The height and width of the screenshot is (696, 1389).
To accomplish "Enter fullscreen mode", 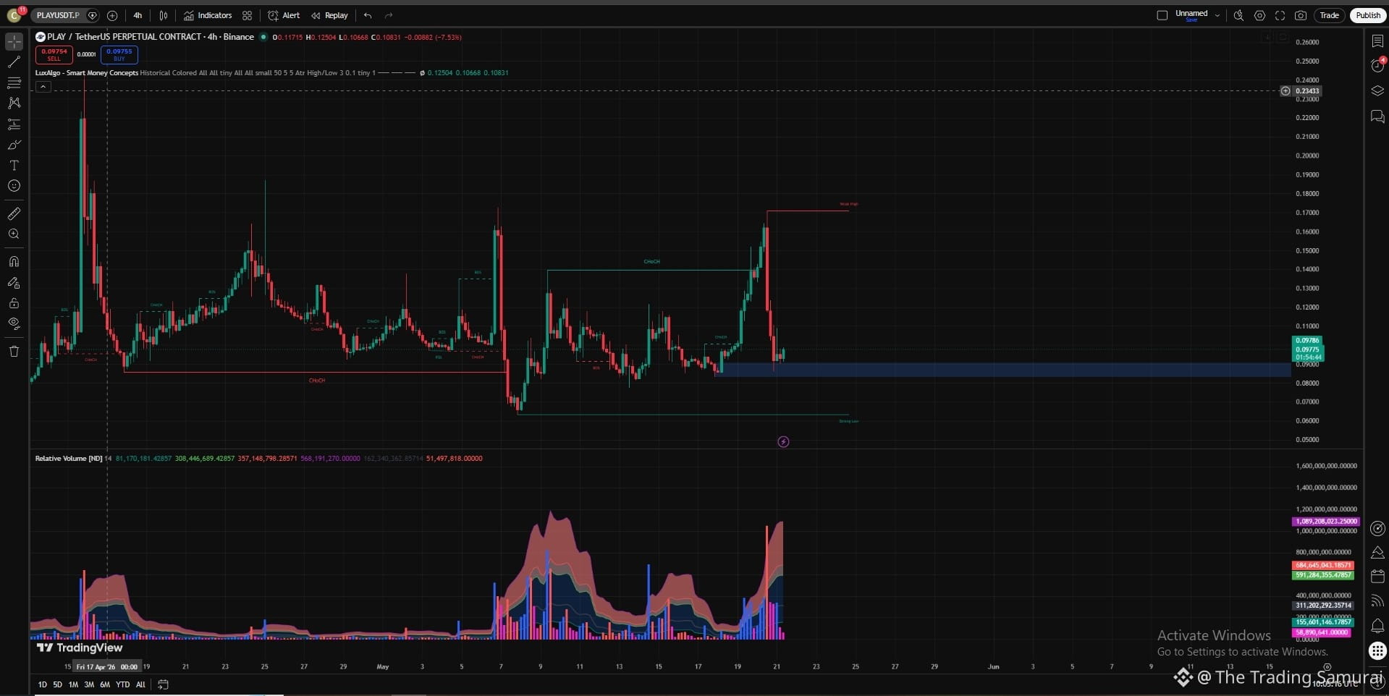I will 1280,15.
